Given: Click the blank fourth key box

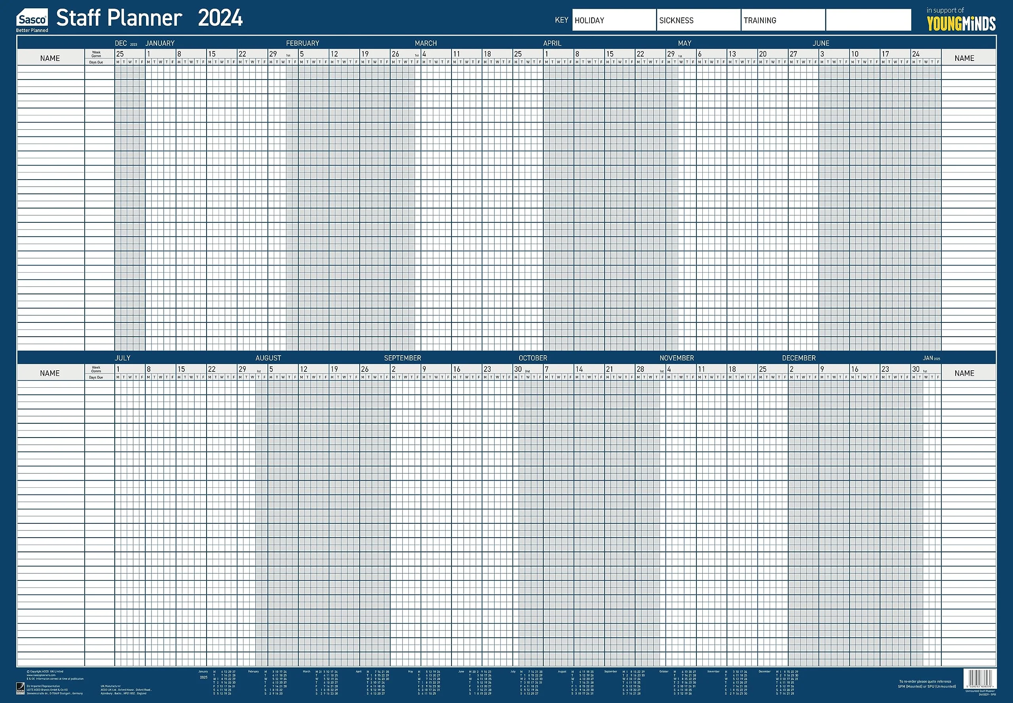Looking at the screenshot, I should click(x=868, y=20).
